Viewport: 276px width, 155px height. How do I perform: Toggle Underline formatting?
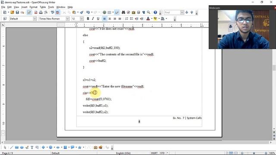pyautogui.click(x=98, y=19)
